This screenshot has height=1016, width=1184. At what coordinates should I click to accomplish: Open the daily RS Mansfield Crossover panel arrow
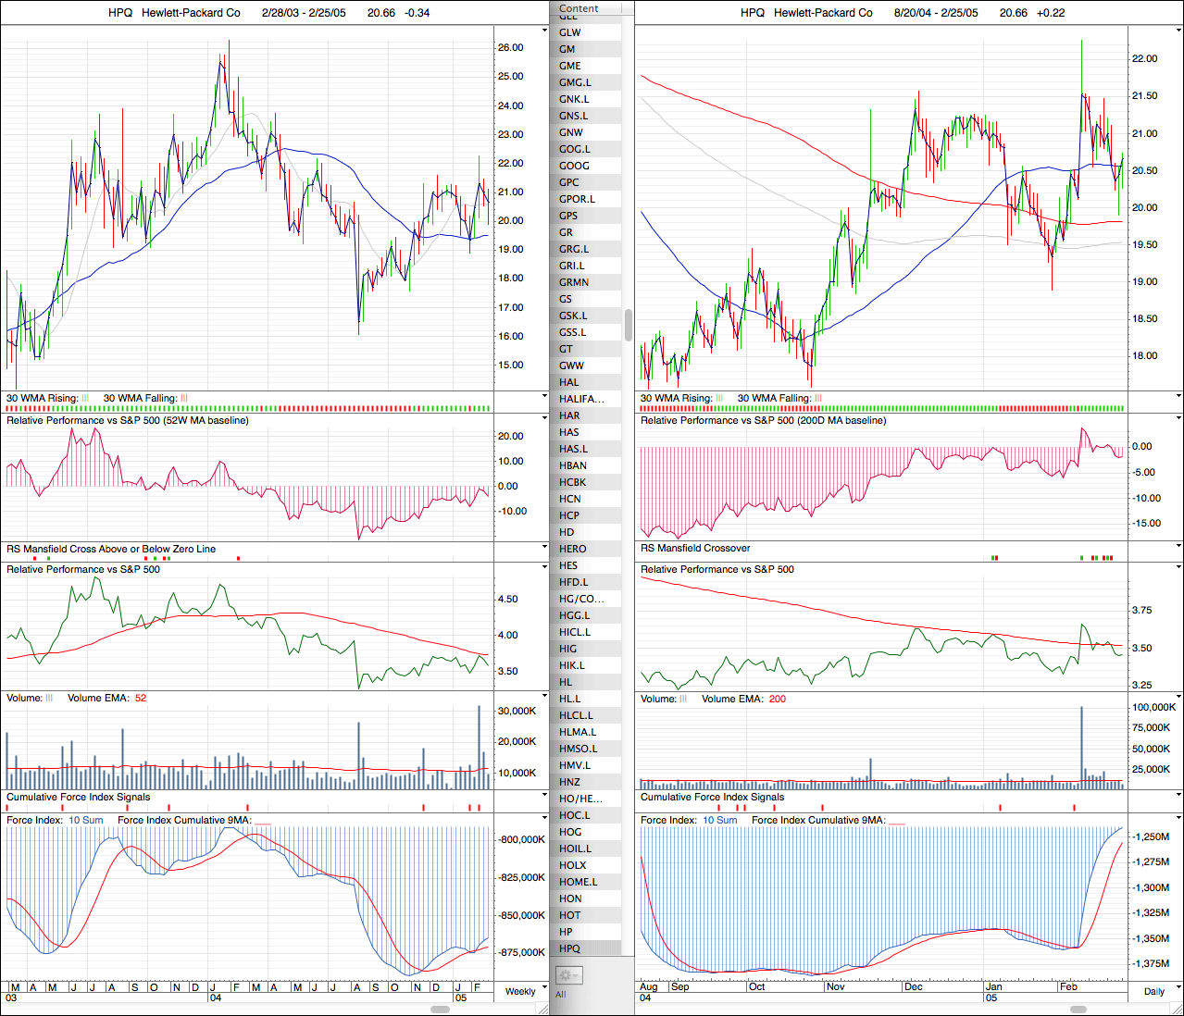[1178, 546]
